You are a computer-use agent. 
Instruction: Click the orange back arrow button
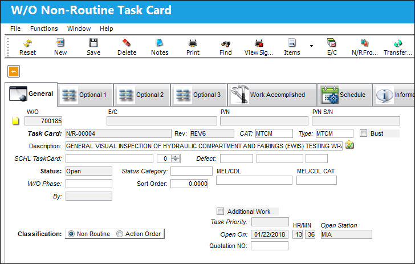[x=14, y=71]
